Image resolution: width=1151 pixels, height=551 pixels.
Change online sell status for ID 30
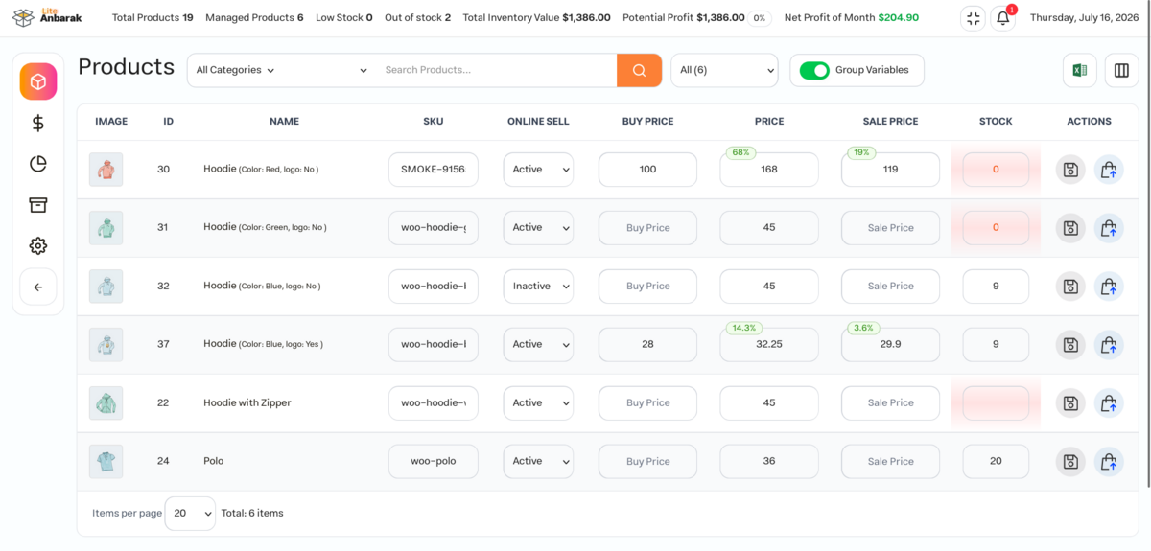click(x=538, y=170)
